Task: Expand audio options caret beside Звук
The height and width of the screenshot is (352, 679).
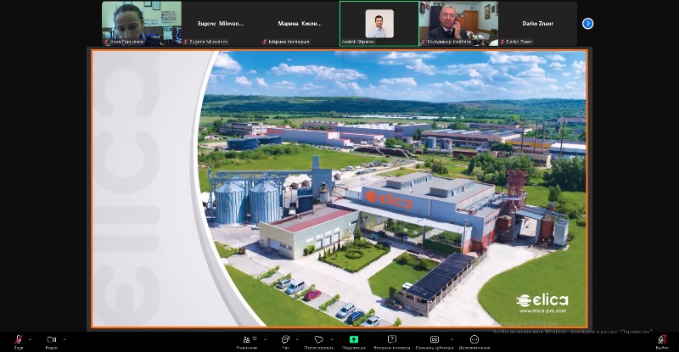Action: [30, 339]
